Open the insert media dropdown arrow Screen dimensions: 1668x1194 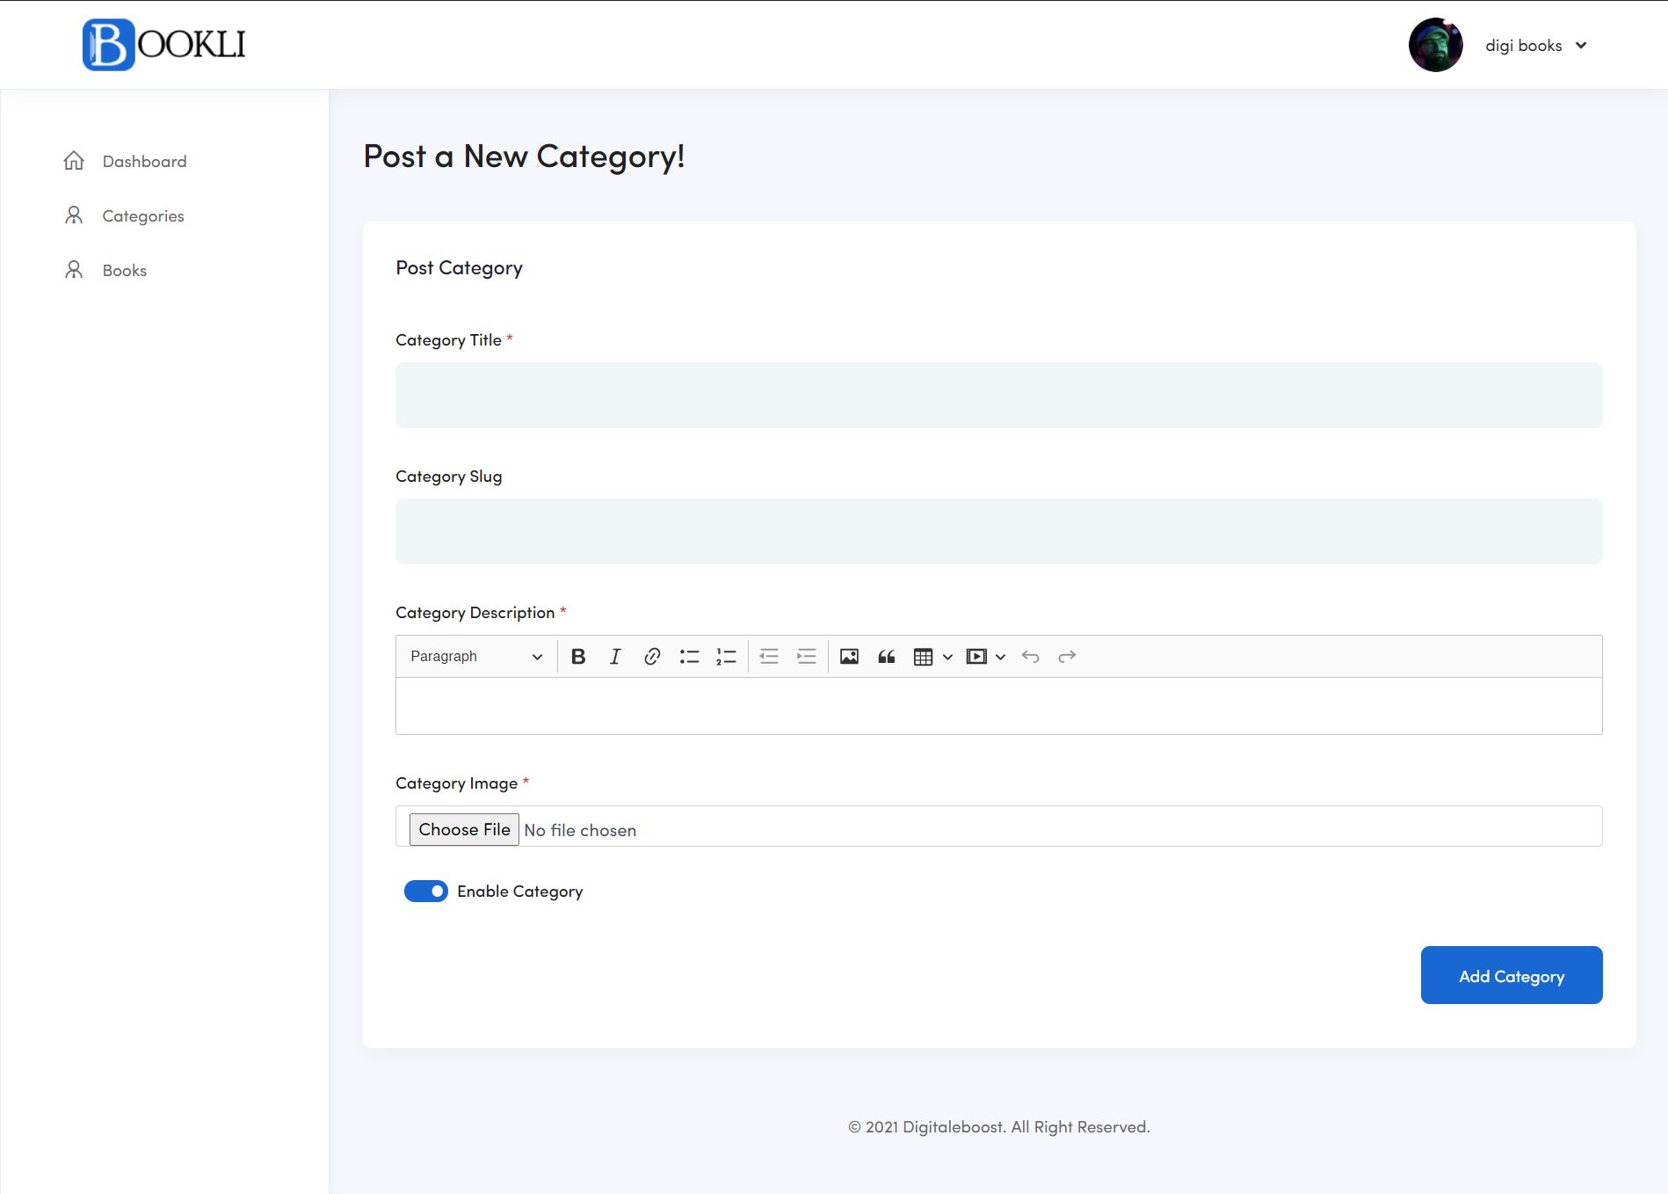click(1000, 657)
